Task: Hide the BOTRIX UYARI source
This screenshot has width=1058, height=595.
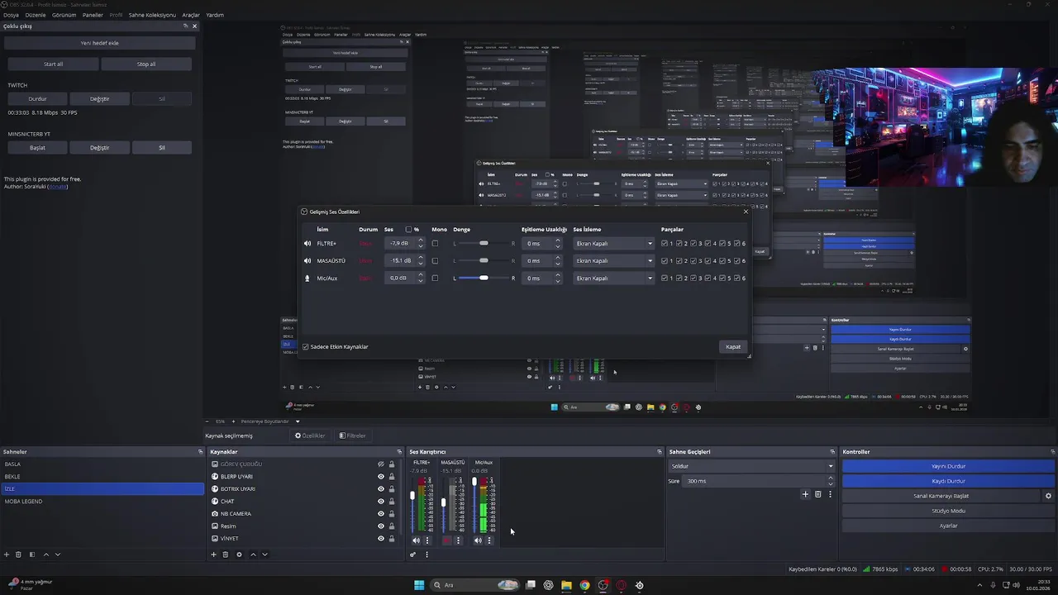Action: click(x=381, y=489)
